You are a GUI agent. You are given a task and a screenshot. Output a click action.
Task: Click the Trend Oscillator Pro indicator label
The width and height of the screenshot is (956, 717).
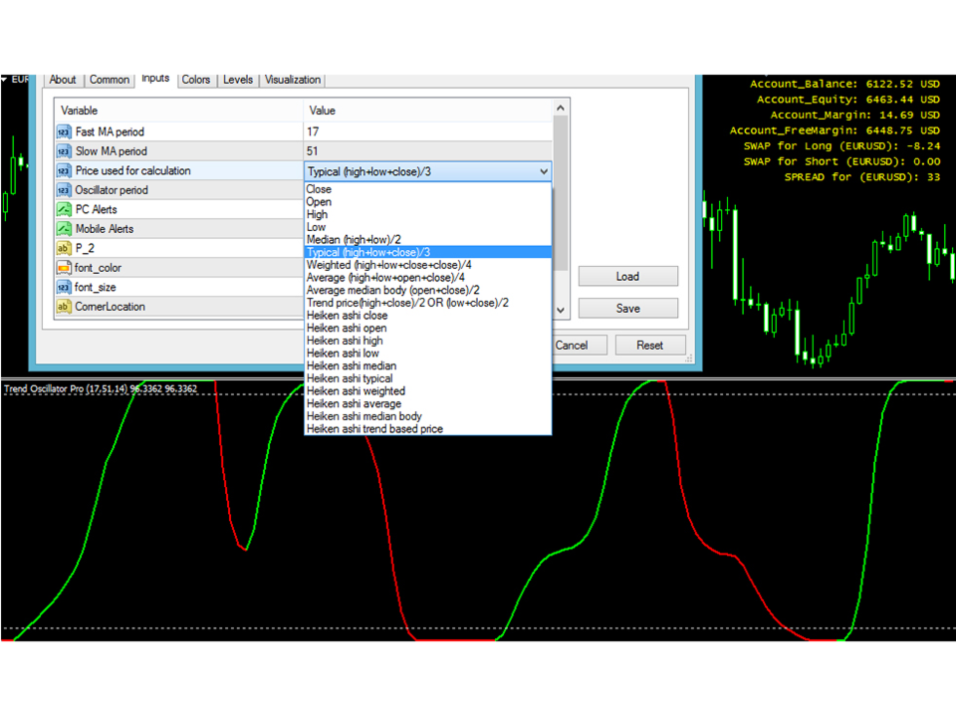tap(101, 389)
